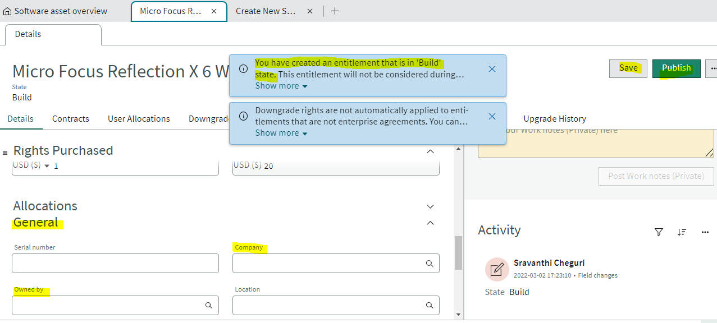This screenshot has width=717, height=323.
Task: Dismiss the downgrade rights notification
Action: click(x=492, y=116)
